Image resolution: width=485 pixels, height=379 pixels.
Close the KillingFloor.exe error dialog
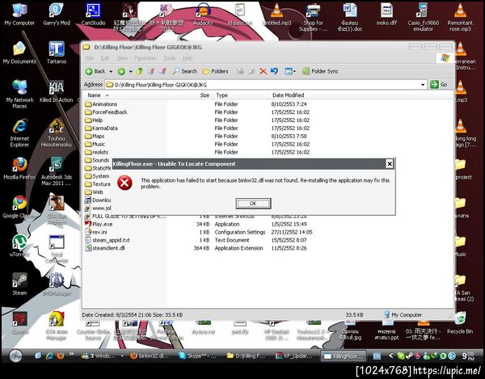[x=390, y=164]
